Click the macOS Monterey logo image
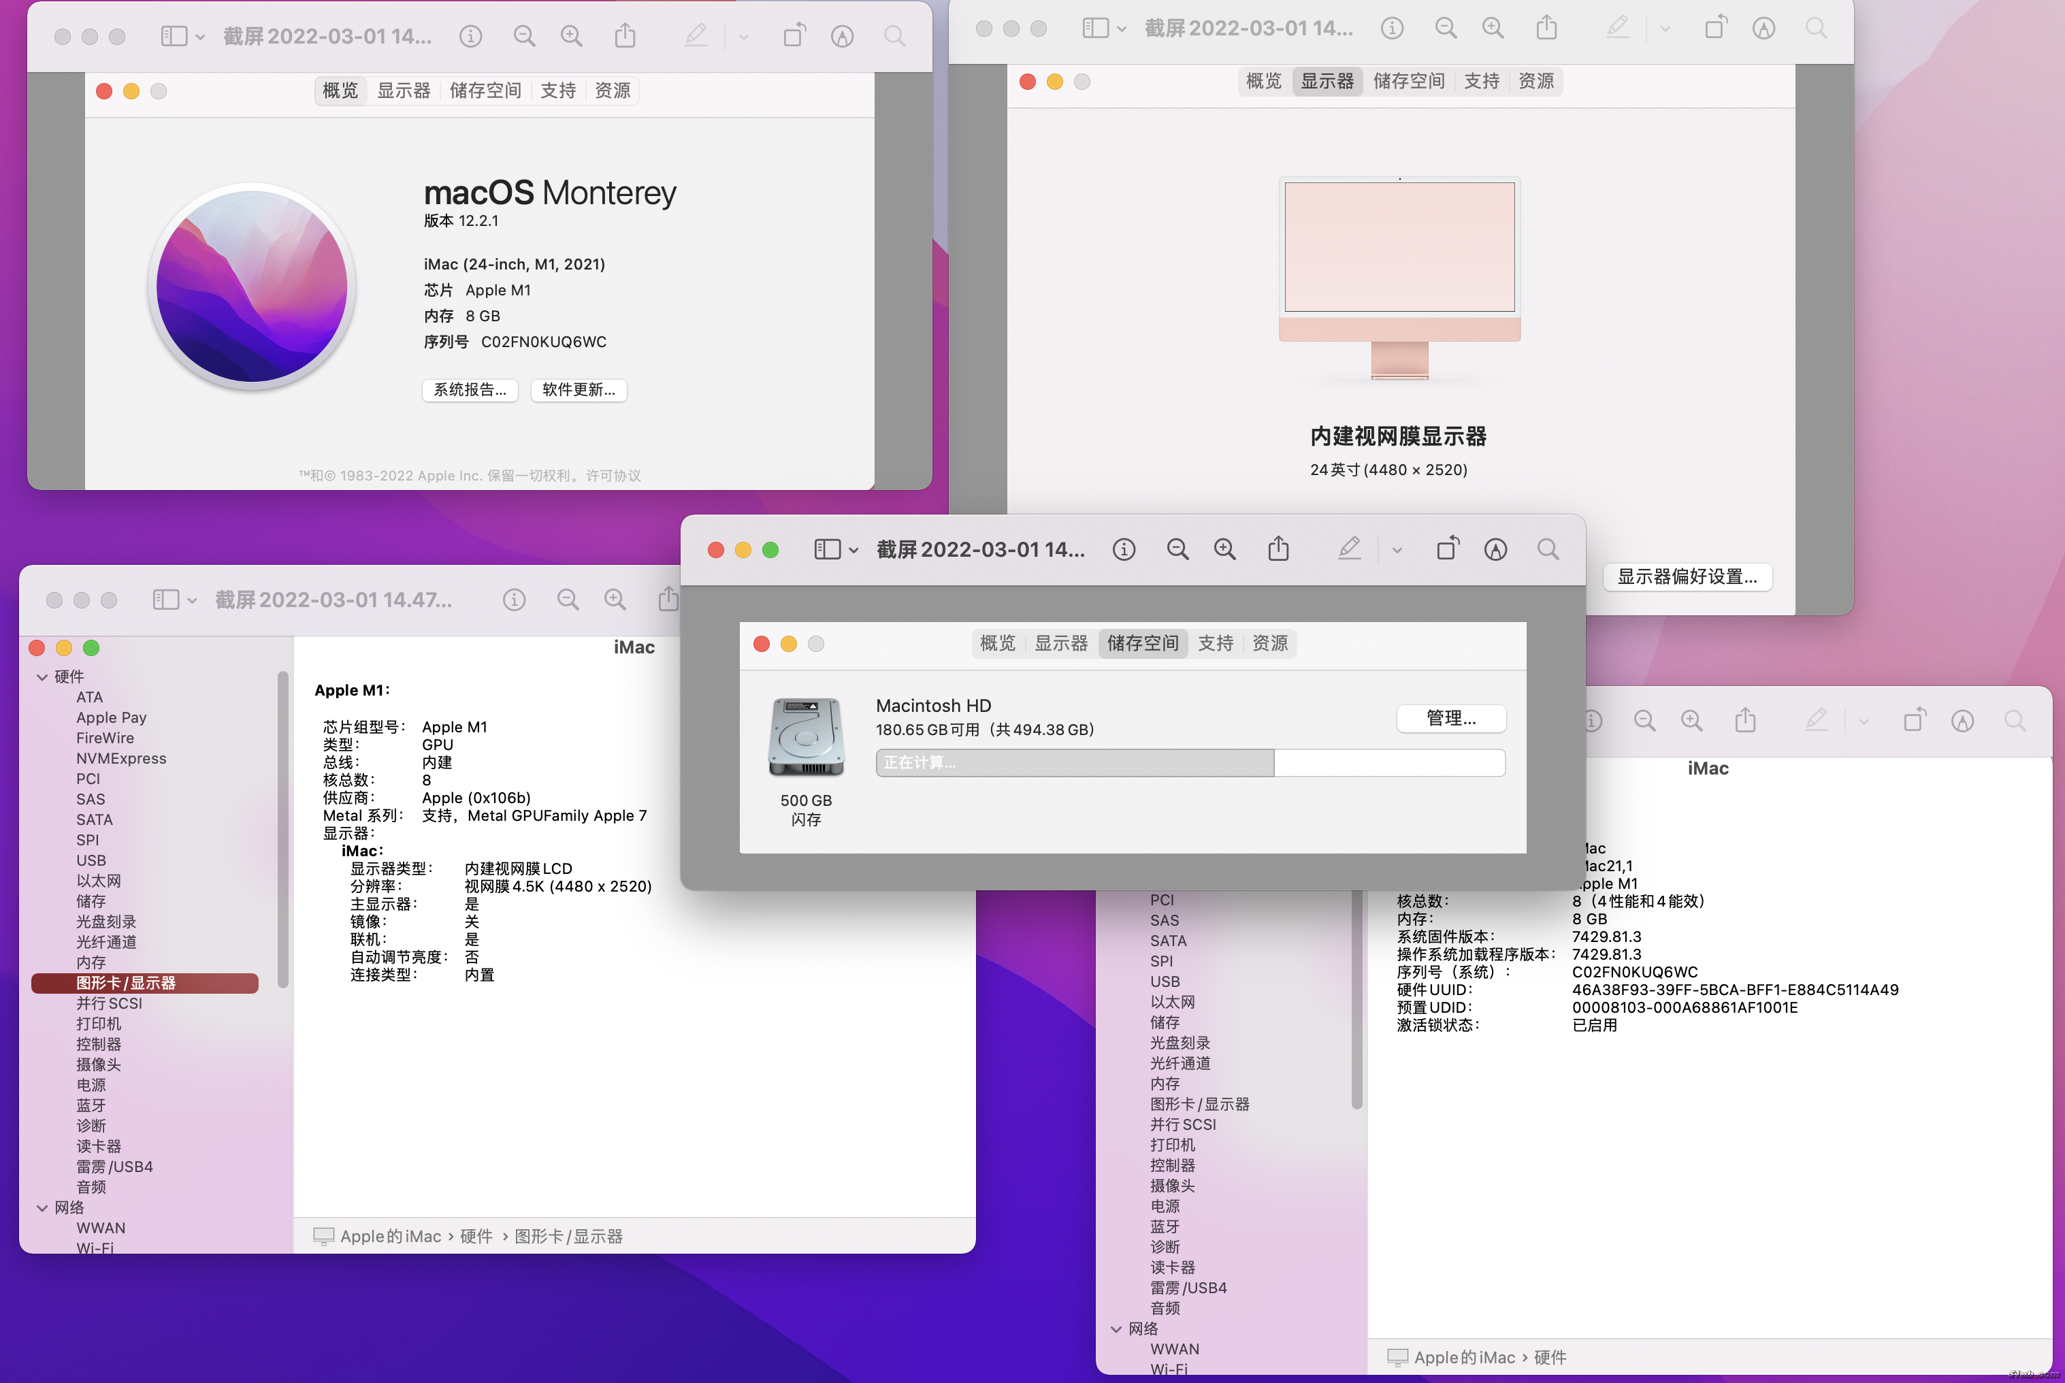 253,287
